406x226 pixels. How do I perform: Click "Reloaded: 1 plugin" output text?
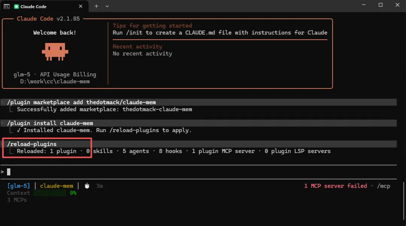pos(47,151)
